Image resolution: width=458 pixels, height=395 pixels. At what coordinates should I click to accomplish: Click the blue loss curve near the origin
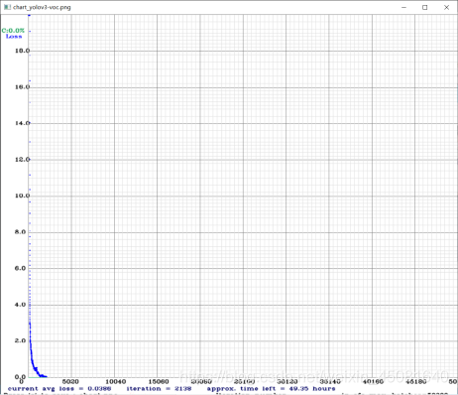[x=34, y=366]
